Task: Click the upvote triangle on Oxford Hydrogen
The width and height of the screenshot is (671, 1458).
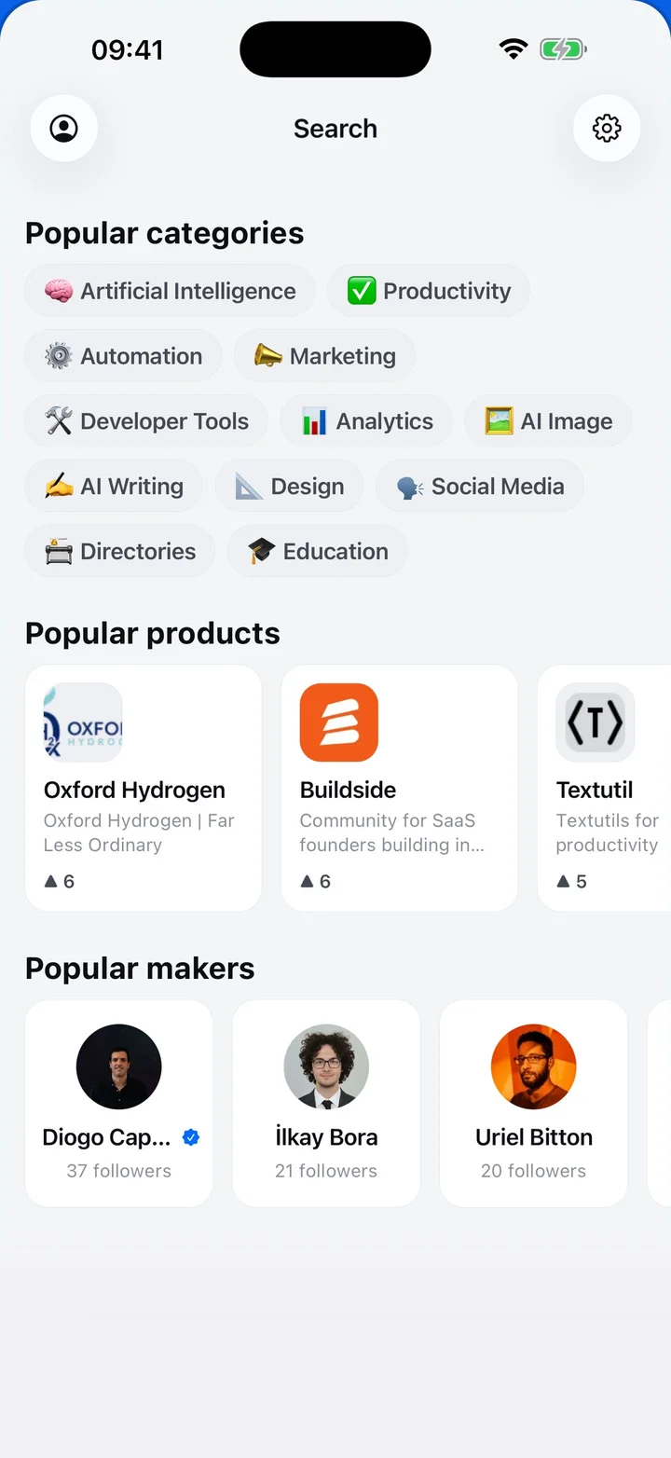Action: click(x=50, y=881)
